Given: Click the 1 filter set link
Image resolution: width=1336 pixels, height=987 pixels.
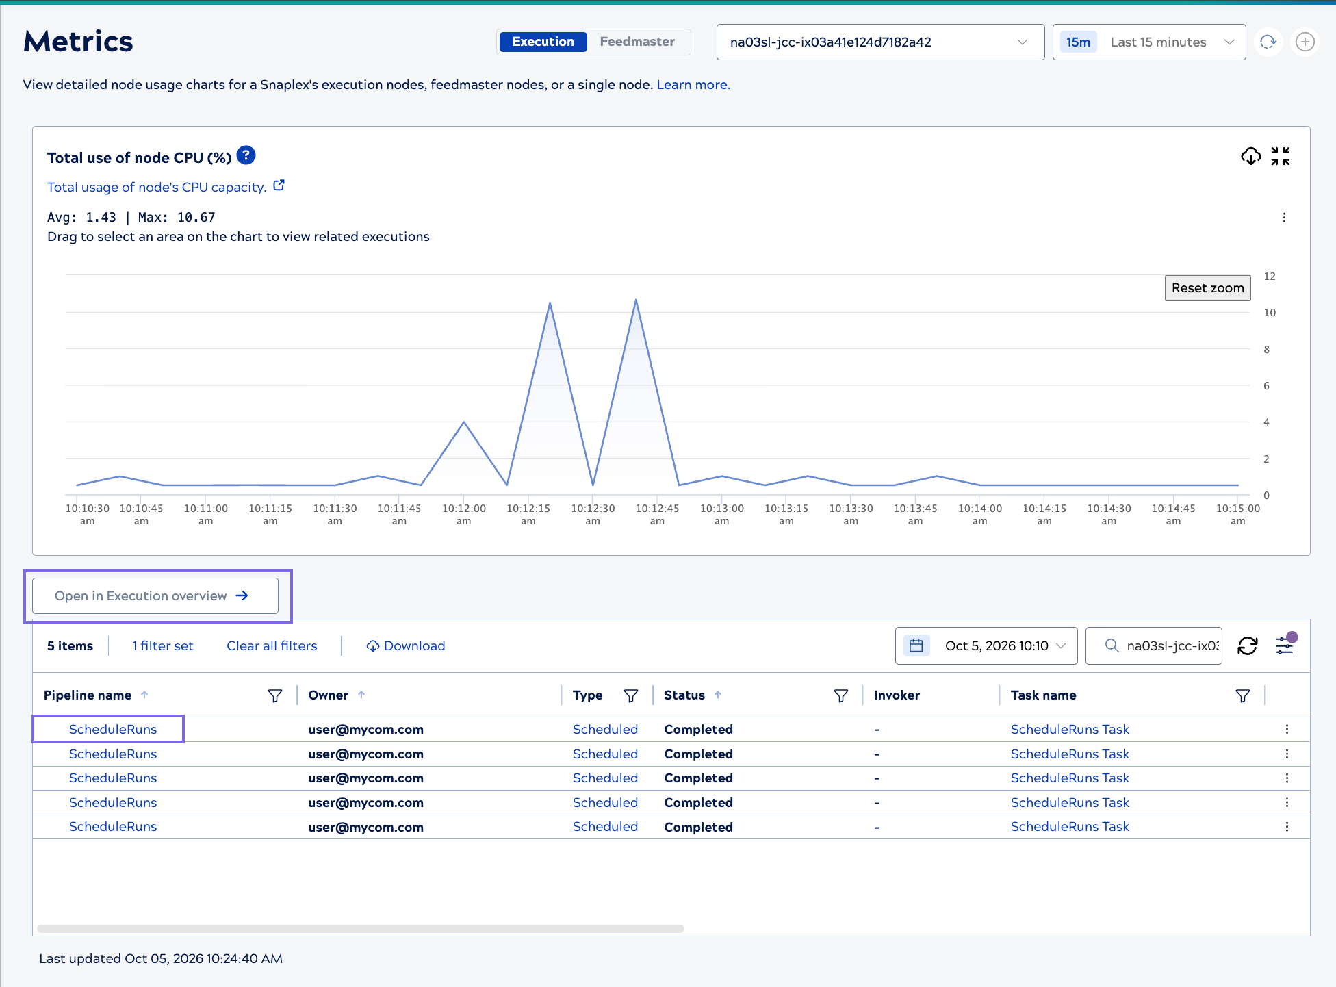Looking at the screenshot, I should click(163, 646).
